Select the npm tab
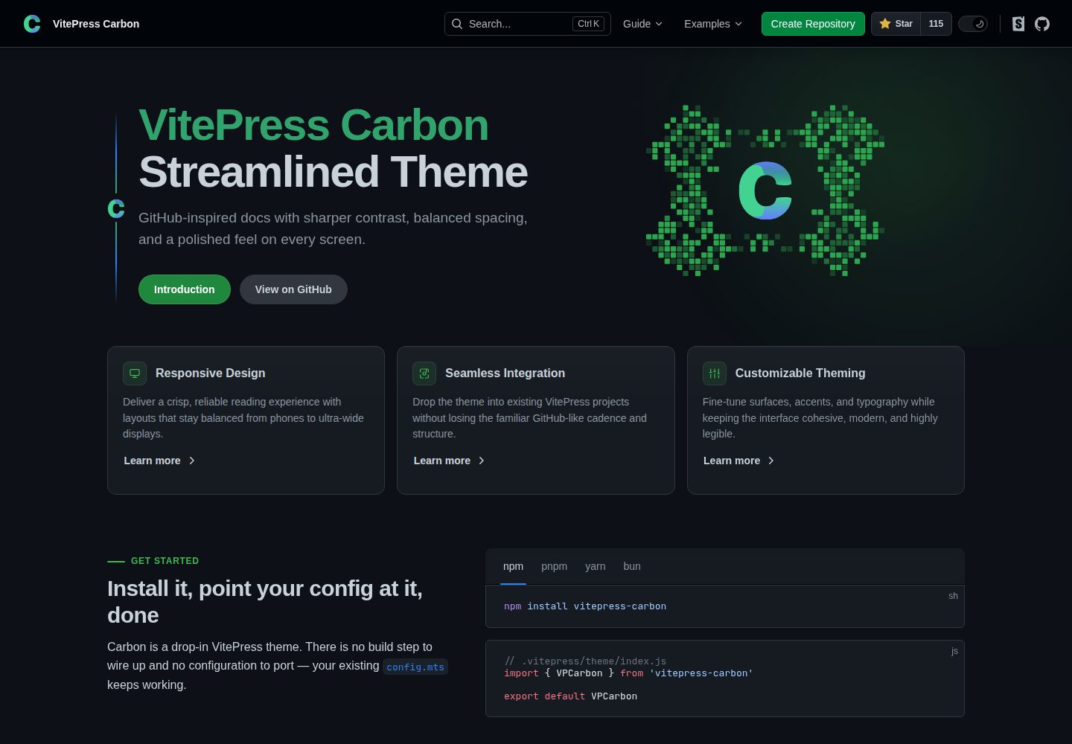This screenshot has width=1072, height=744. [513, 566]
